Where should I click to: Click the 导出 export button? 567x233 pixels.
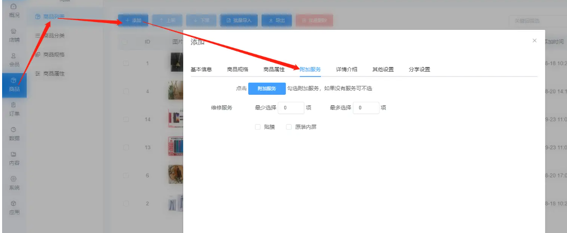(x=276, y=20)
